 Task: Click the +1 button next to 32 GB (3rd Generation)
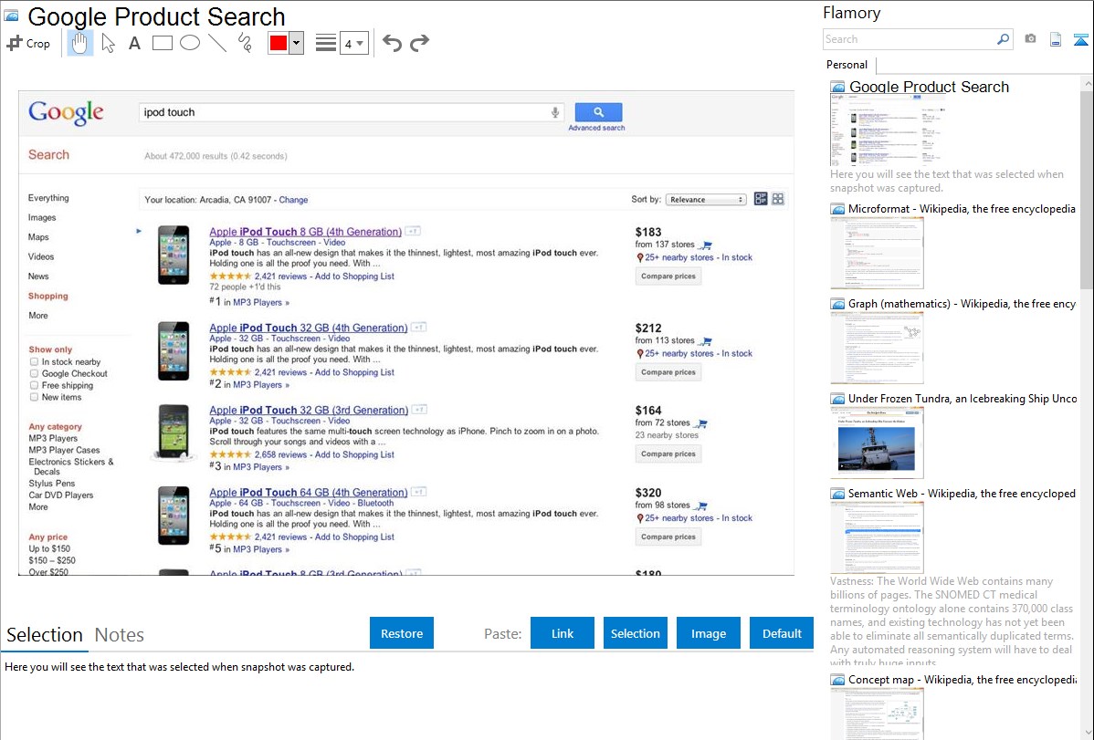[x=419, y=410]
